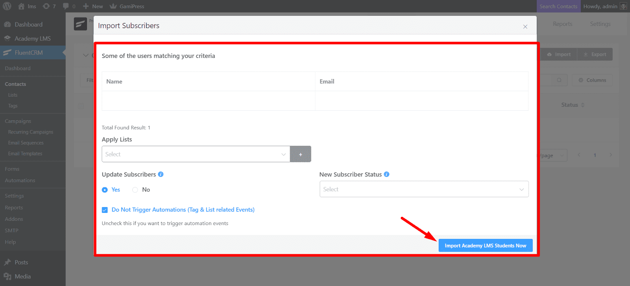Select No for Update Subscribers
This screenshot has height=286, width=630.
click(135, 190)
